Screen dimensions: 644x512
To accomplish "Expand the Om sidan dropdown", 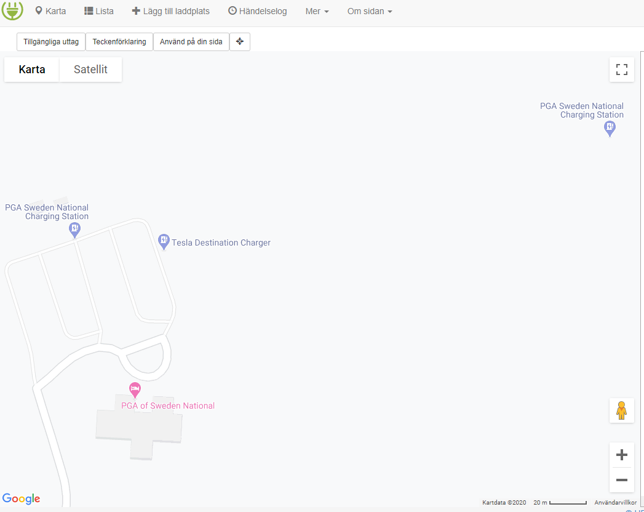I will (370, 11).
